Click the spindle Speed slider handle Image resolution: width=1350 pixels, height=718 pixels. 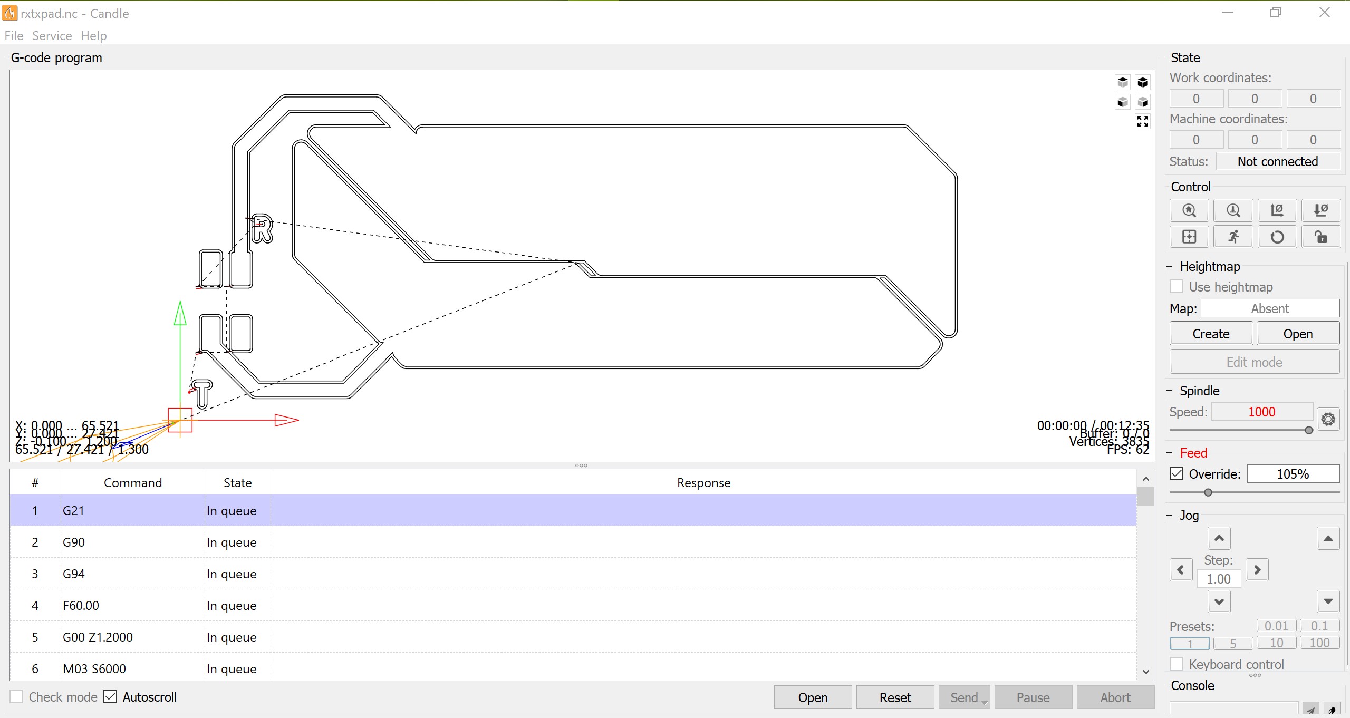click(1308, 430)
